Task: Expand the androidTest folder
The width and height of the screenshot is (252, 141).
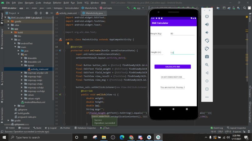Action: click(x=15, y=43)
